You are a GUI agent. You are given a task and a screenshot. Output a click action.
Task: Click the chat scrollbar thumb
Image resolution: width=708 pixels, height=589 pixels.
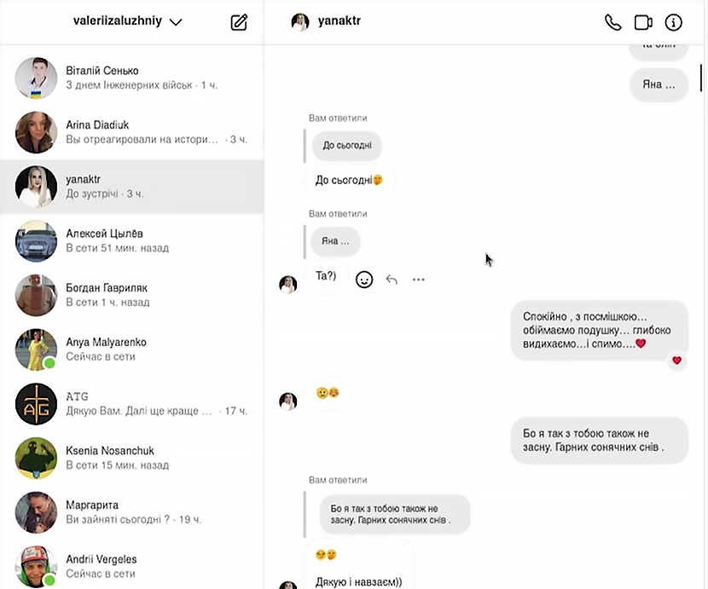pos(701,78)
